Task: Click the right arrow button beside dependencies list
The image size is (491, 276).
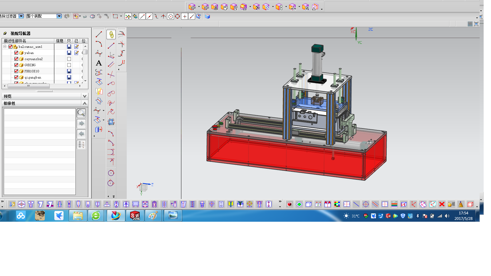Action: pyautogui.click(x=81, y=124)
